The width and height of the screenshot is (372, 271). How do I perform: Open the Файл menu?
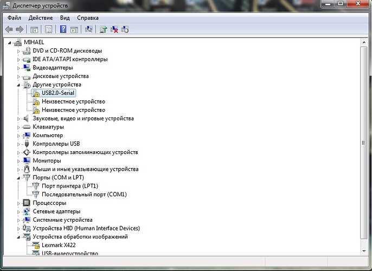coord(14,18)
